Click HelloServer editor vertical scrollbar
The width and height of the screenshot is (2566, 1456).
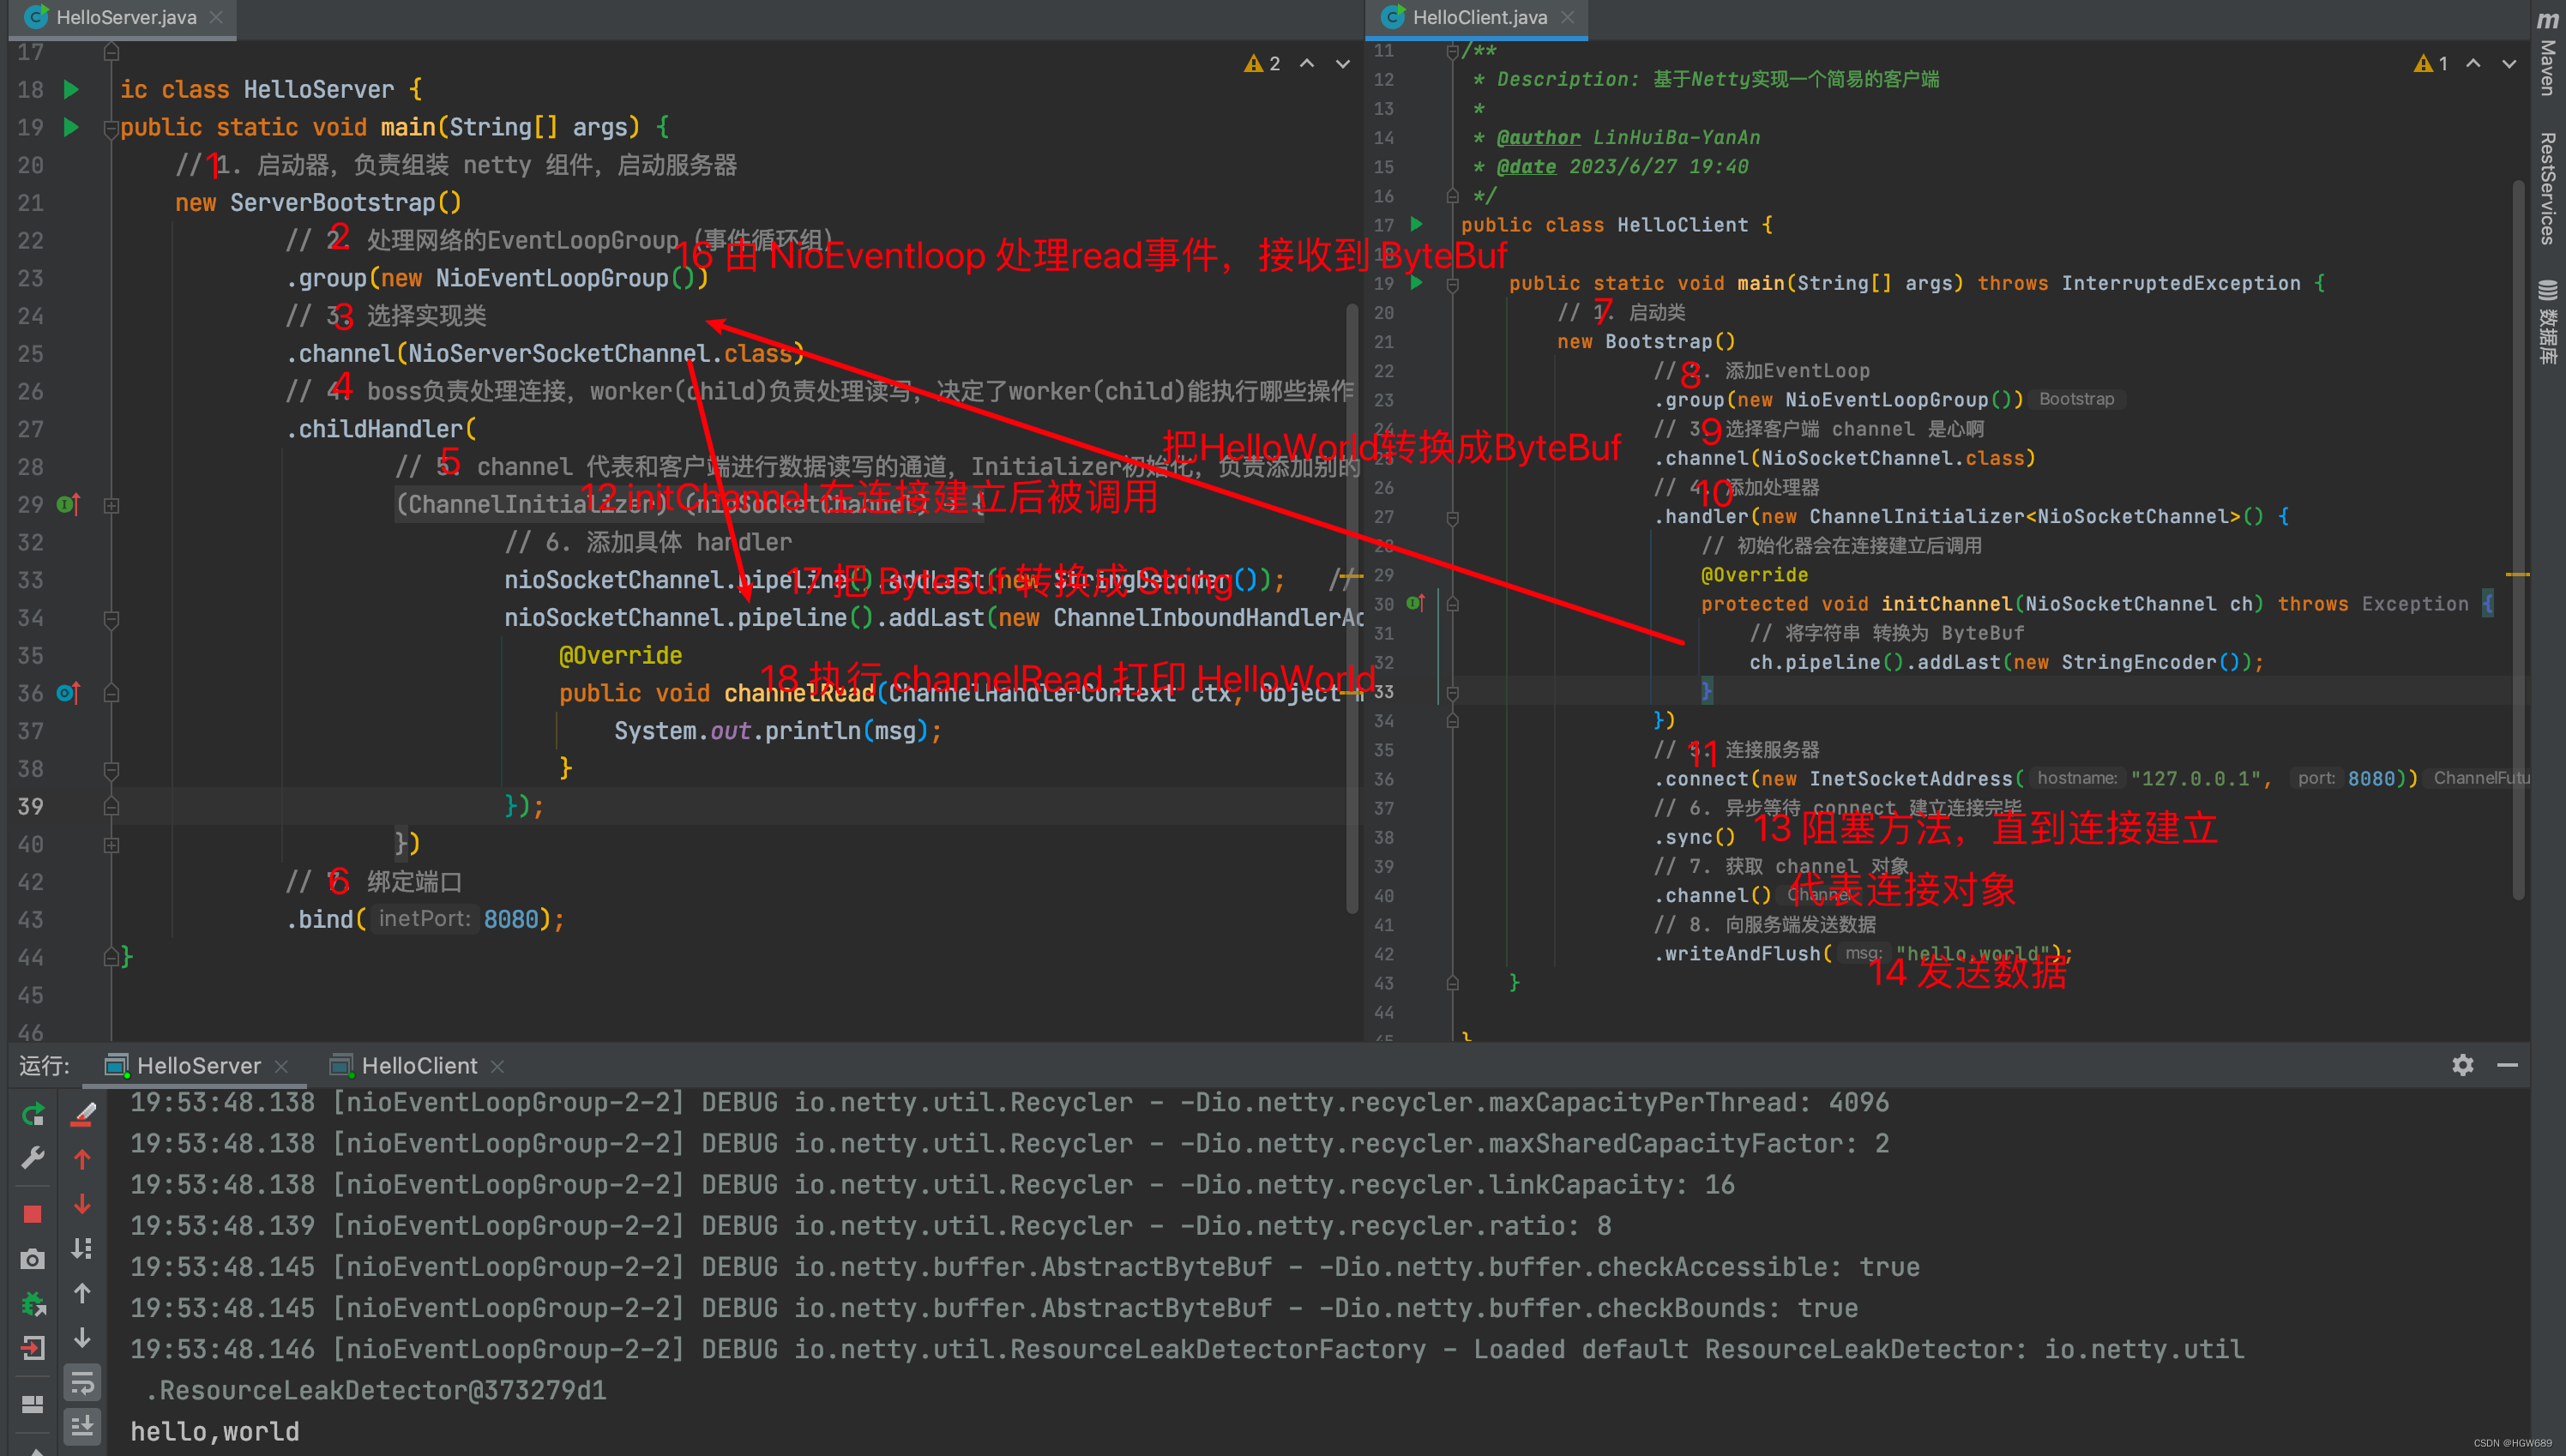(1352, 608)
